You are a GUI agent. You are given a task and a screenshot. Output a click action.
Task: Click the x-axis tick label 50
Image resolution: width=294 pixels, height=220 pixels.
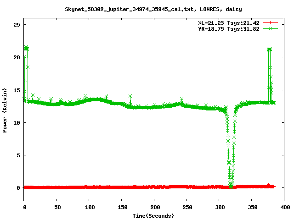57,207
